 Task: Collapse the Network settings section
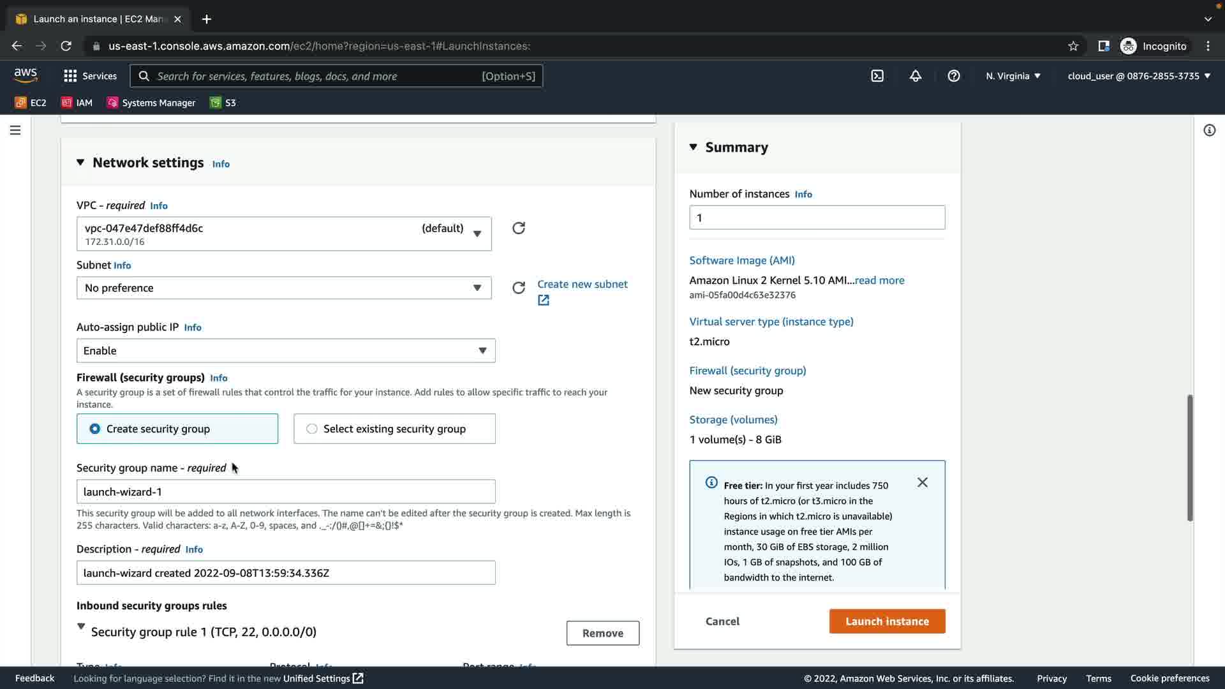pyautogui.click(x=80, y=163)
